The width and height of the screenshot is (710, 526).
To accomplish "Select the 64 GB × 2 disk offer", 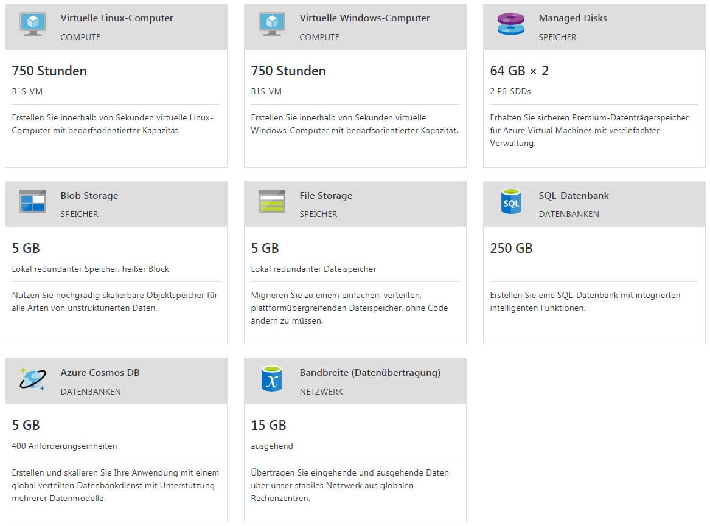I will click(x=520, y=71).
